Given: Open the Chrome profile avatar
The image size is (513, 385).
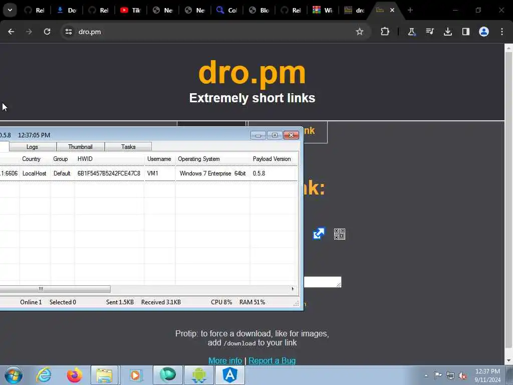Looking at the screenshot, I should tap(484, 32).
